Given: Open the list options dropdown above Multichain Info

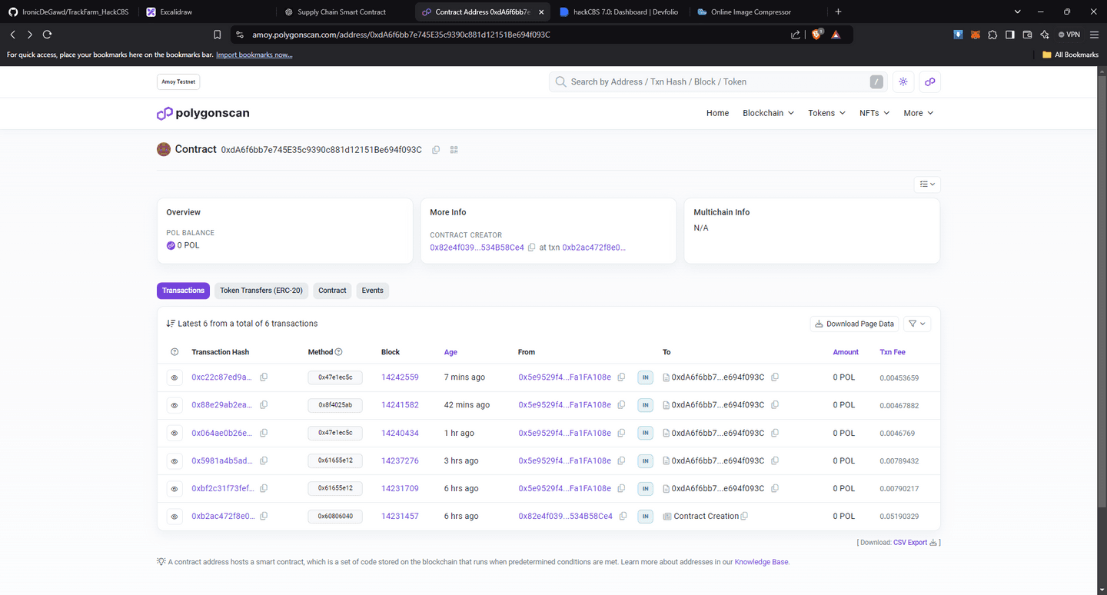Looking at the screenshot, I should coord(927,184).
